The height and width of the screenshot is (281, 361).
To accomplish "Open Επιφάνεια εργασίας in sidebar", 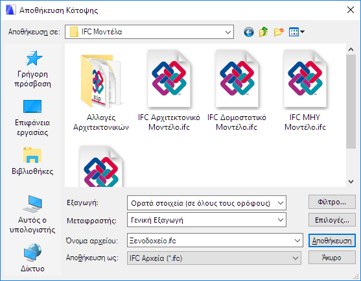I will coord(32,117).
